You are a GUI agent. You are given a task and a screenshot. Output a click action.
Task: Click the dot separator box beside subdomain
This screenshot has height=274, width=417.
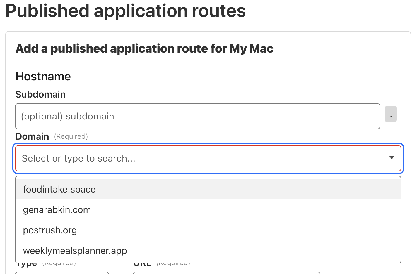[390, 114]
